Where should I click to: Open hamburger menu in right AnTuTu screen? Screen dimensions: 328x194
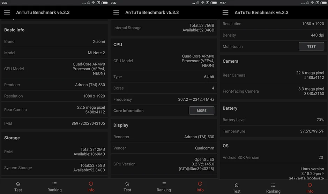[225, 12]
